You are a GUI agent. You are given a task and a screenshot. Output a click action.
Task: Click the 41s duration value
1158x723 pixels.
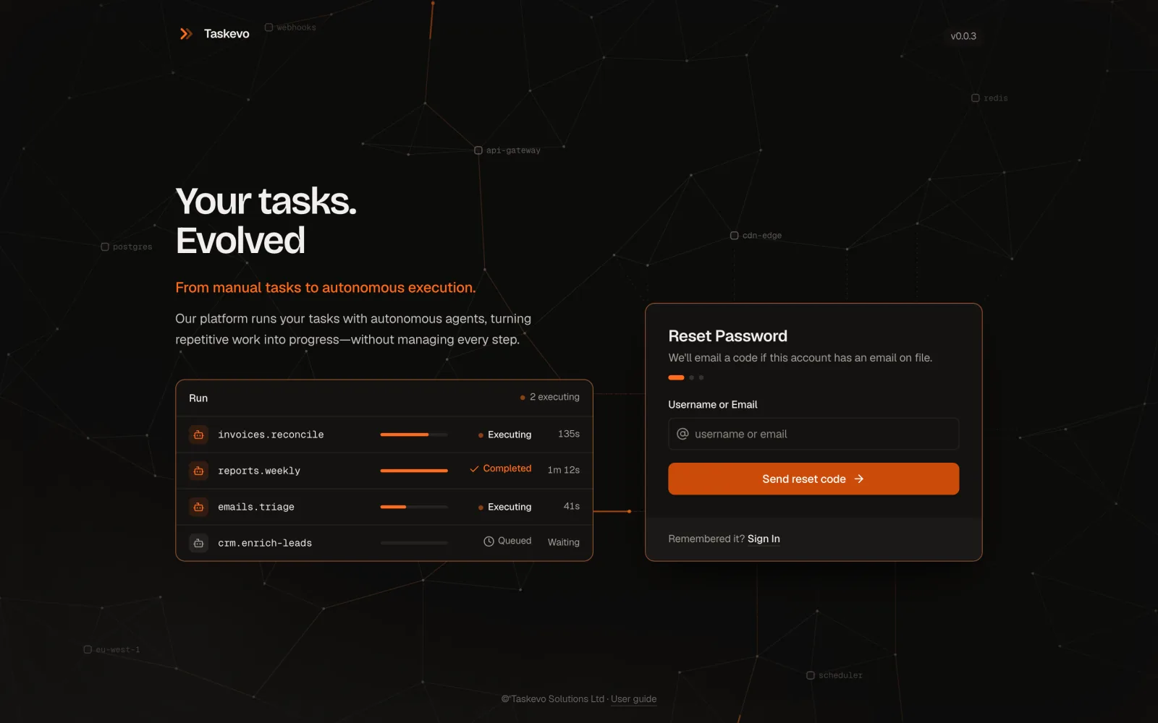coord(572,506)
